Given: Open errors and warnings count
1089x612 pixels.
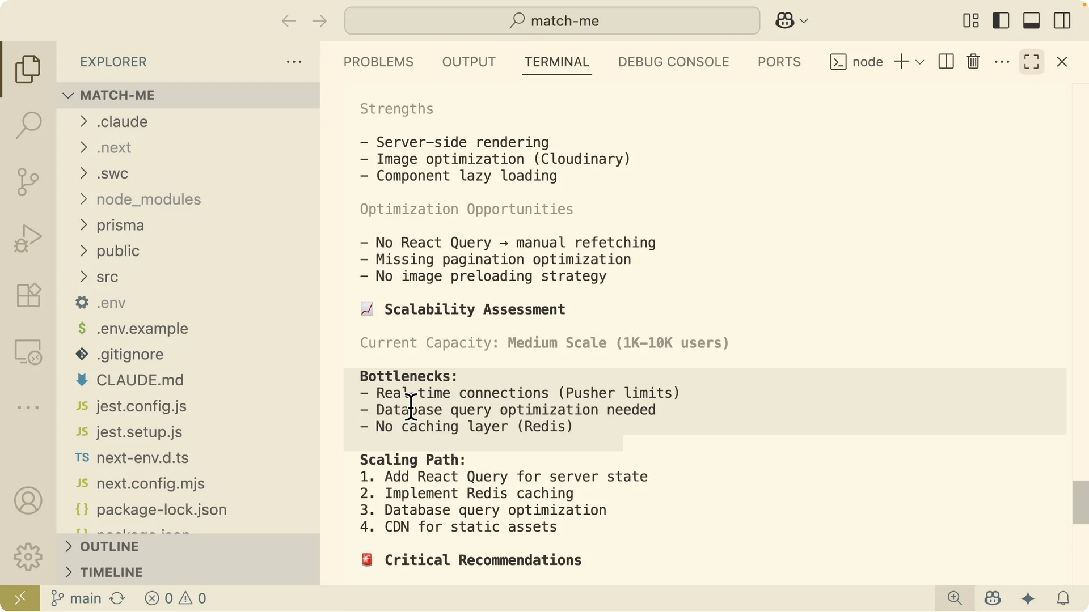Looking at the screenshot, I should click(x=176, y=598).
